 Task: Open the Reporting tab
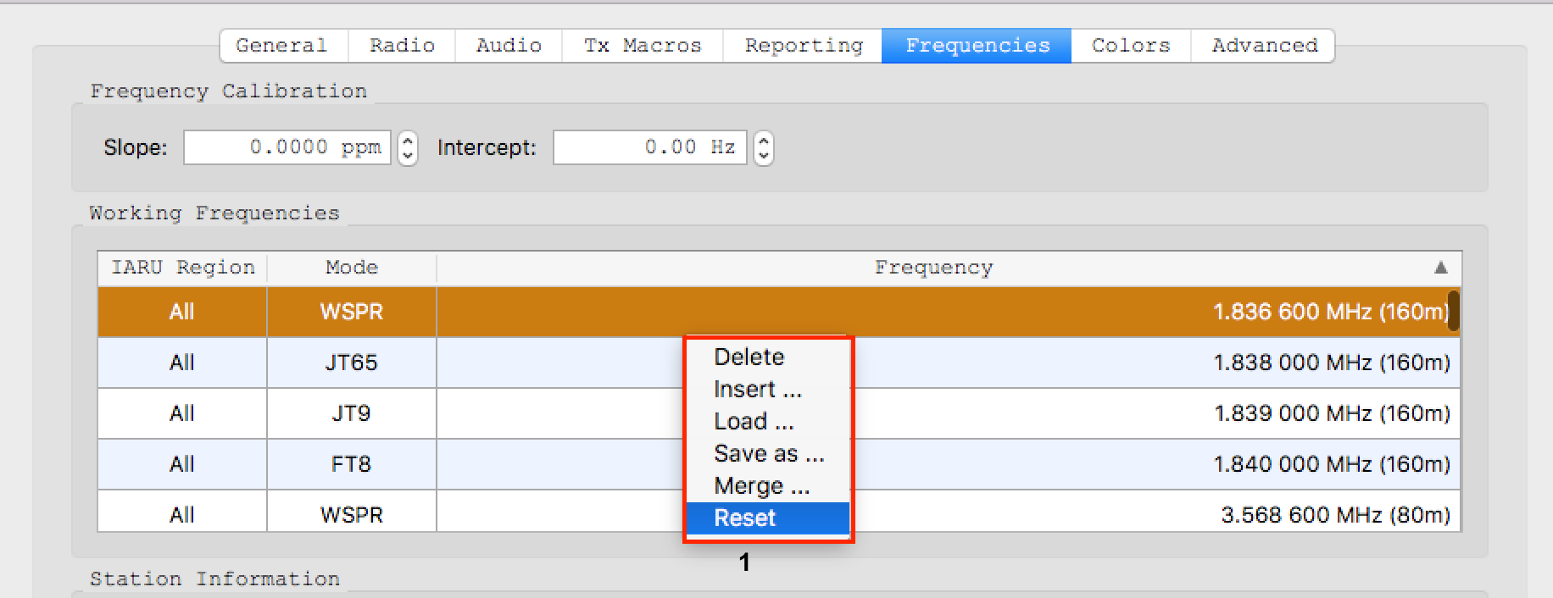pyautogui.click(x=803, y=46)
